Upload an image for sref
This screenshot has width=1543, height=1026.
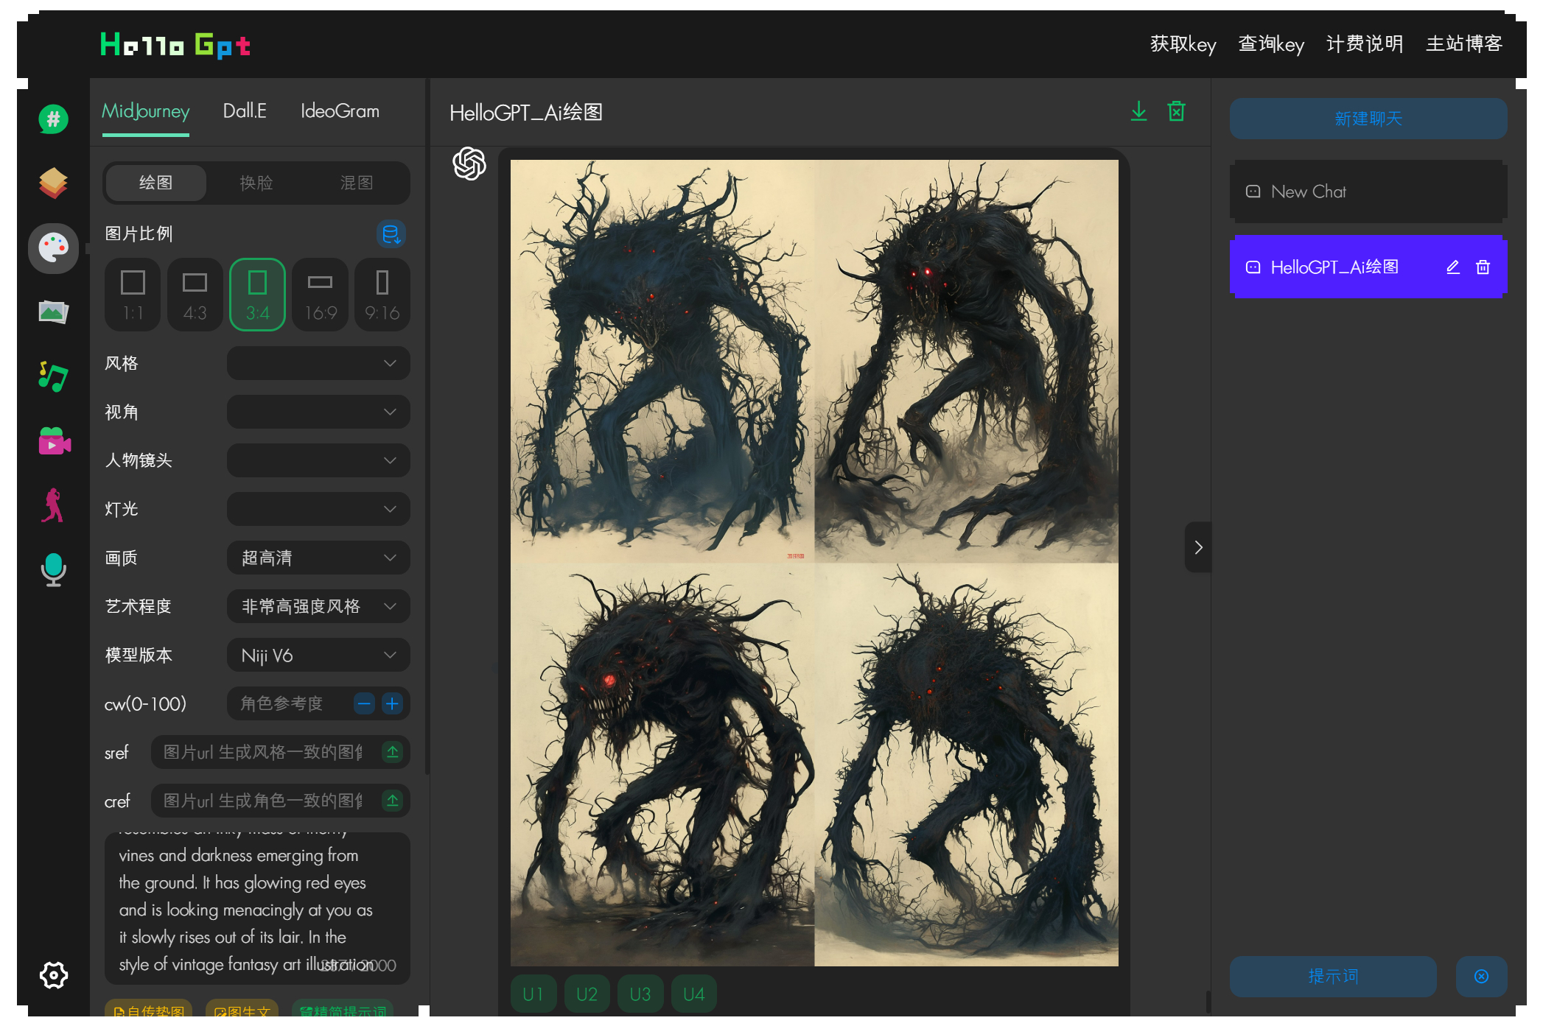[x=393, y=752]
